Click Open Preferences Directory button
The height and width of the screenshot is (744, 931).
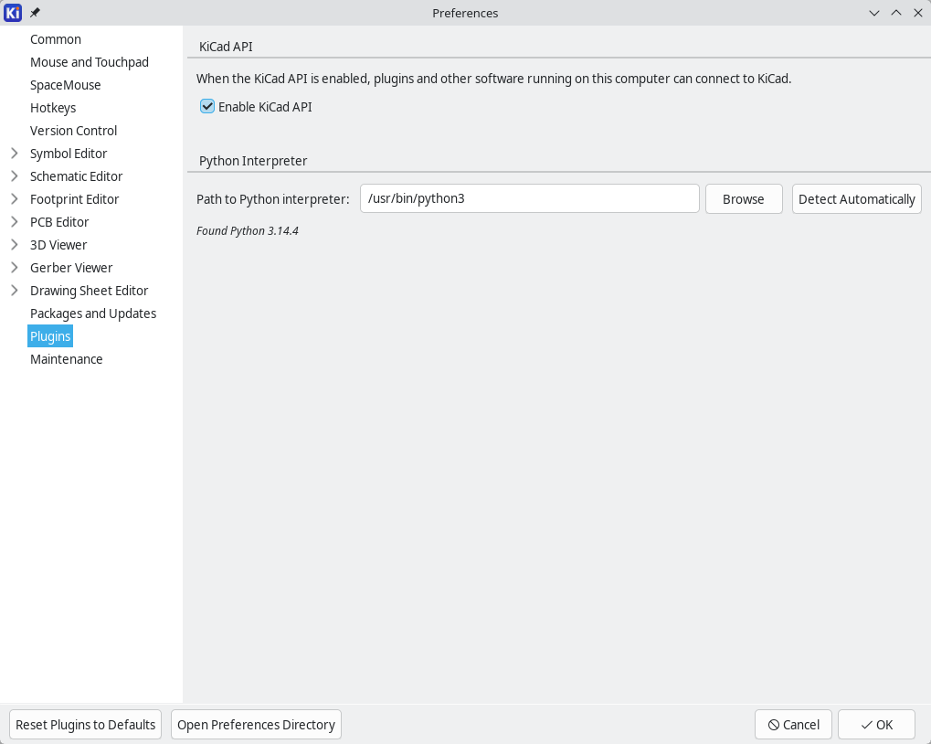point(256,725)
